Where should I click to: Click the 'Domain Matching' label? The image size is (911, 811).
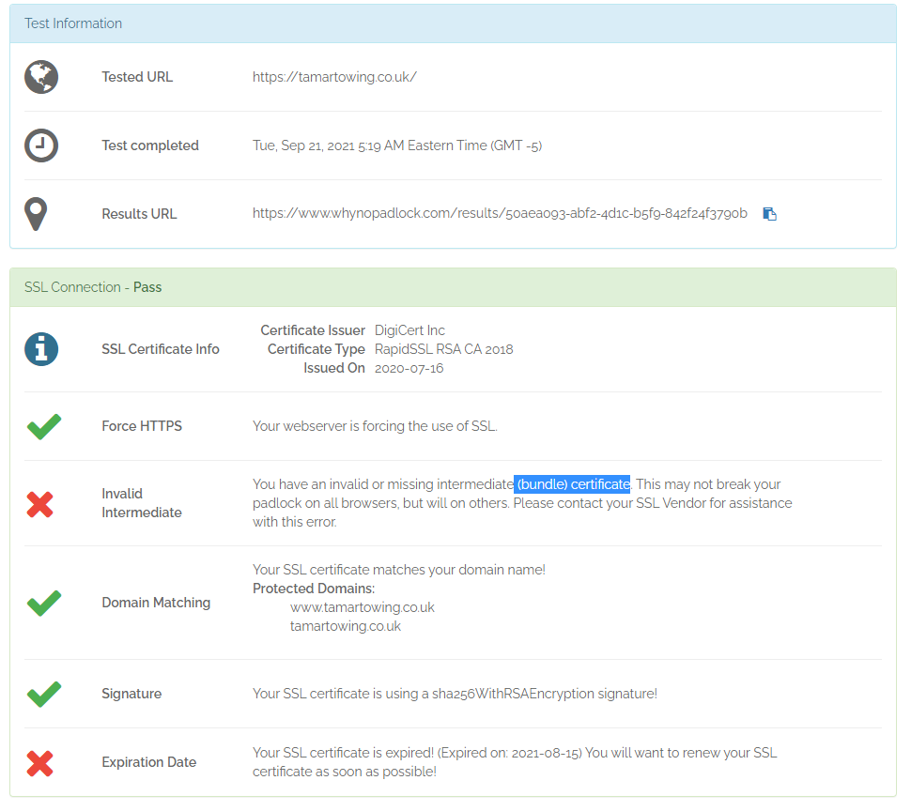point(156,603)
